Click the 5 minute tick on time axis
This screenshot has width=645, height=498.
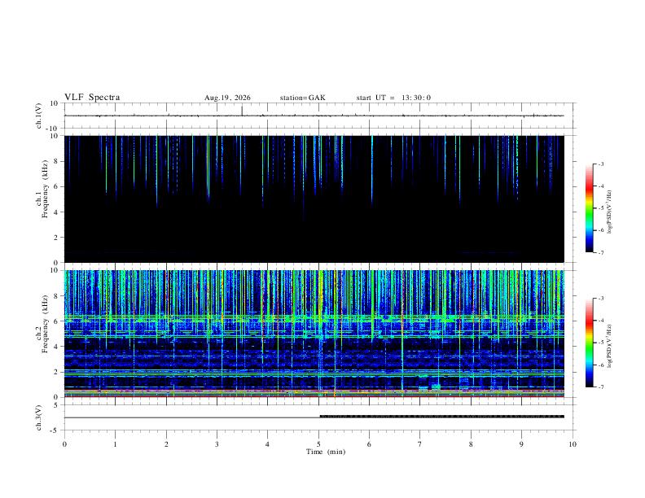pos(318,444)
